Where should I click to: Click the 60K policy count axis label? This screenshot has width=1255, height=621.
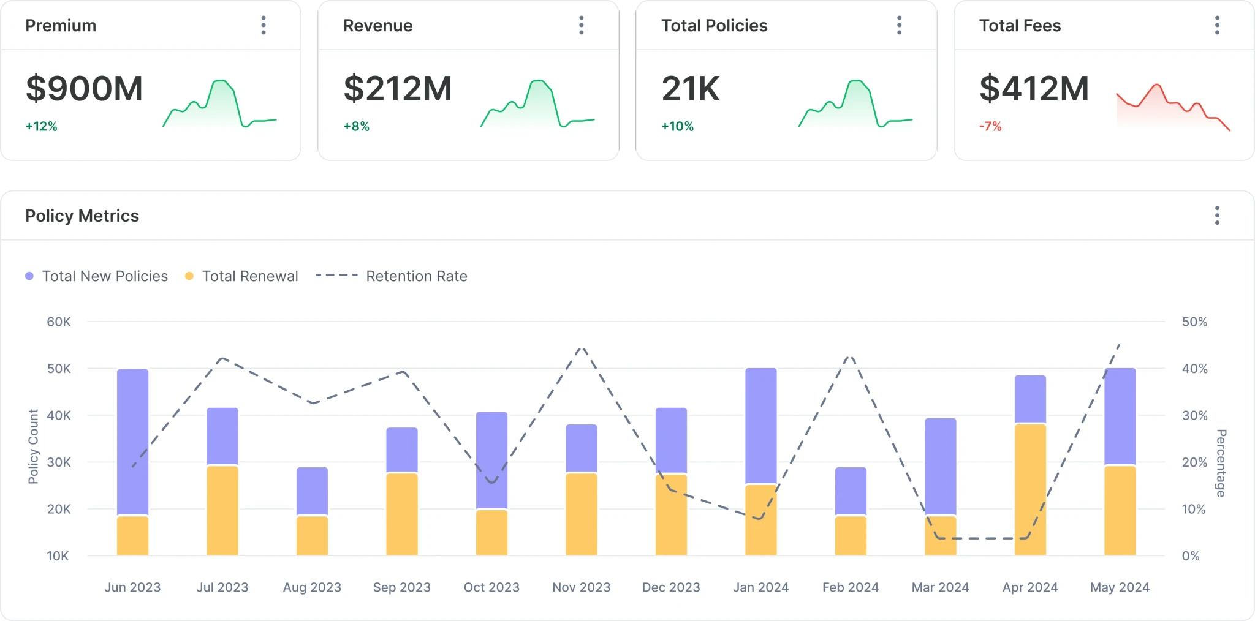(x=59, y=322)
